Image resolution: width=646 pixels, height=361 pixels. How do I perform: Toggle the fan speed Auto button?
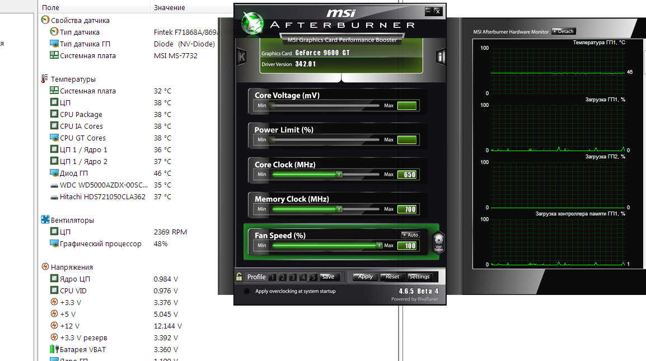point(410,235)
